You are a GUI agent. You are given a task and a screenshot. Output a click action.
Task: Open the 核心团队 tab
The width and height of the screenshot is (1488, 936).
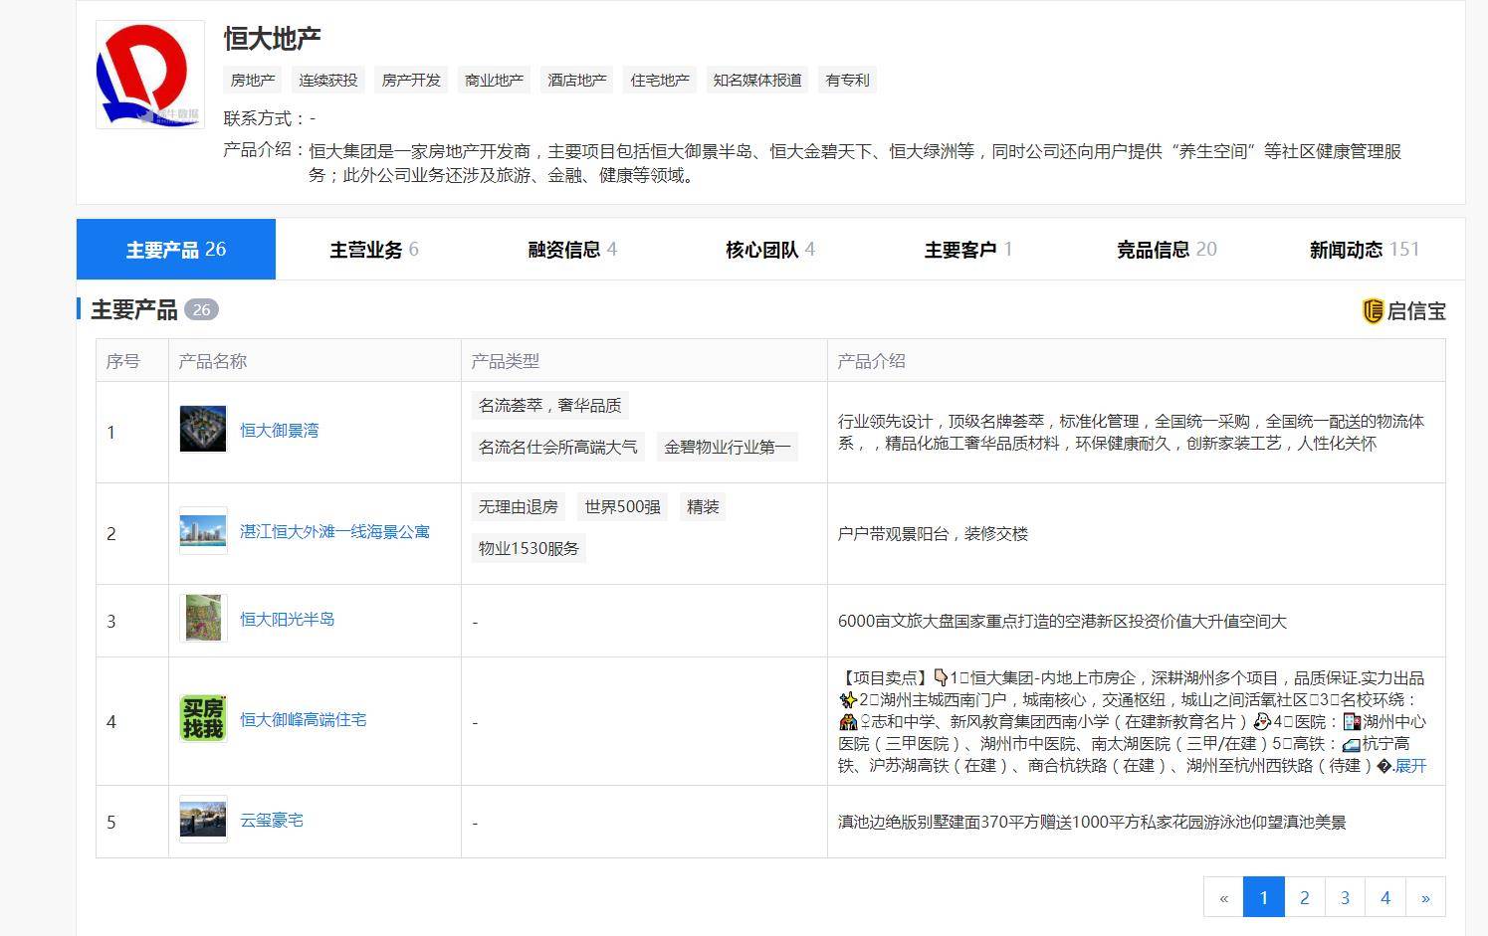[767, 250]
